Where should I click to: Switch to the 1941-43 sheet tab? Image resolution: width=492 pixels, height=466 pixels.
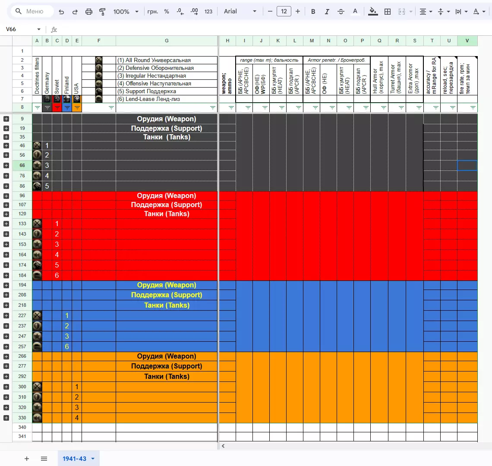pos(74,459)
